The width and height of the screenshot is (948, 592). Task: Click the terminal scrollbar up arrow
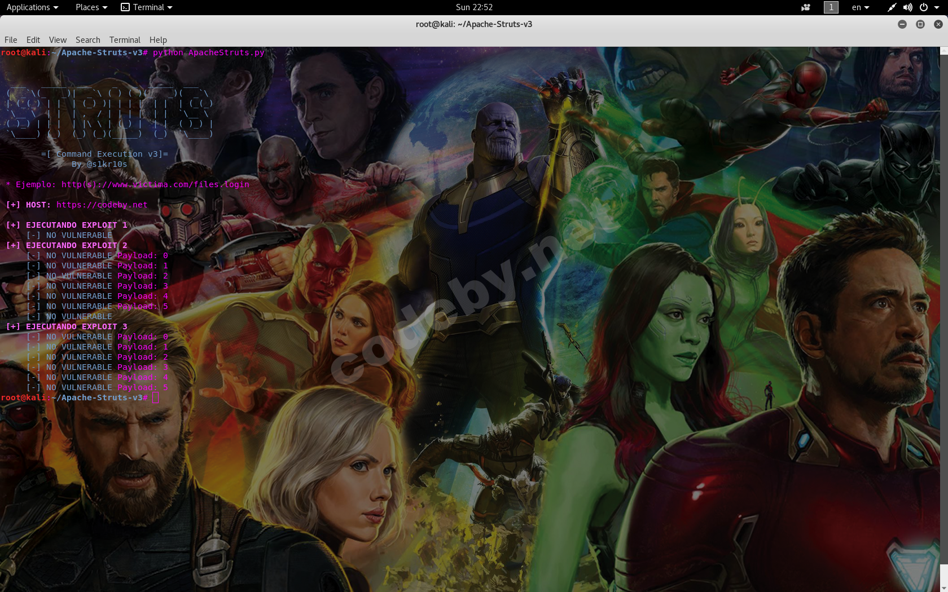pos(944,51)
